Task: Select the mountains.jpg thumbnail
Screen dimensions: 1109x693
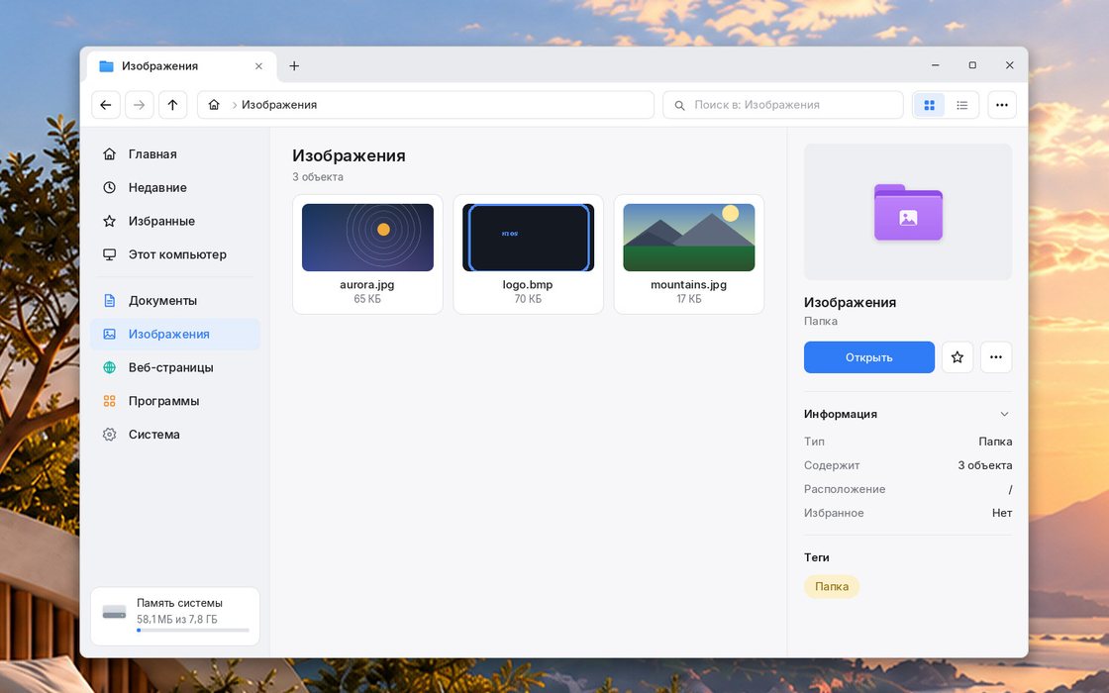Action: coord(689,238)
